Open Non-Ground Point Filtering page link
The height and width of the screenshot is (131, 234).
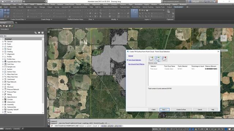coord(136,64)
